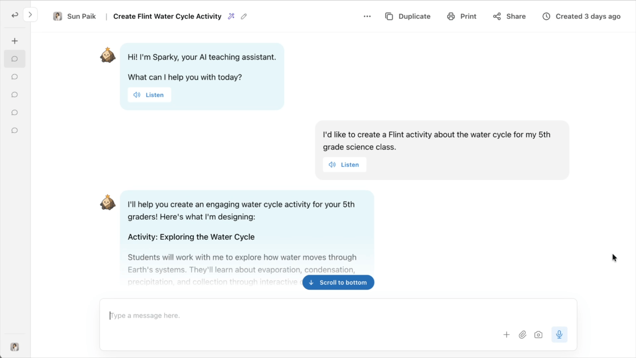Expand the sidebar with the chevron button
The height and width of the screenshot is (358, 636).
[x=30, y=15]
